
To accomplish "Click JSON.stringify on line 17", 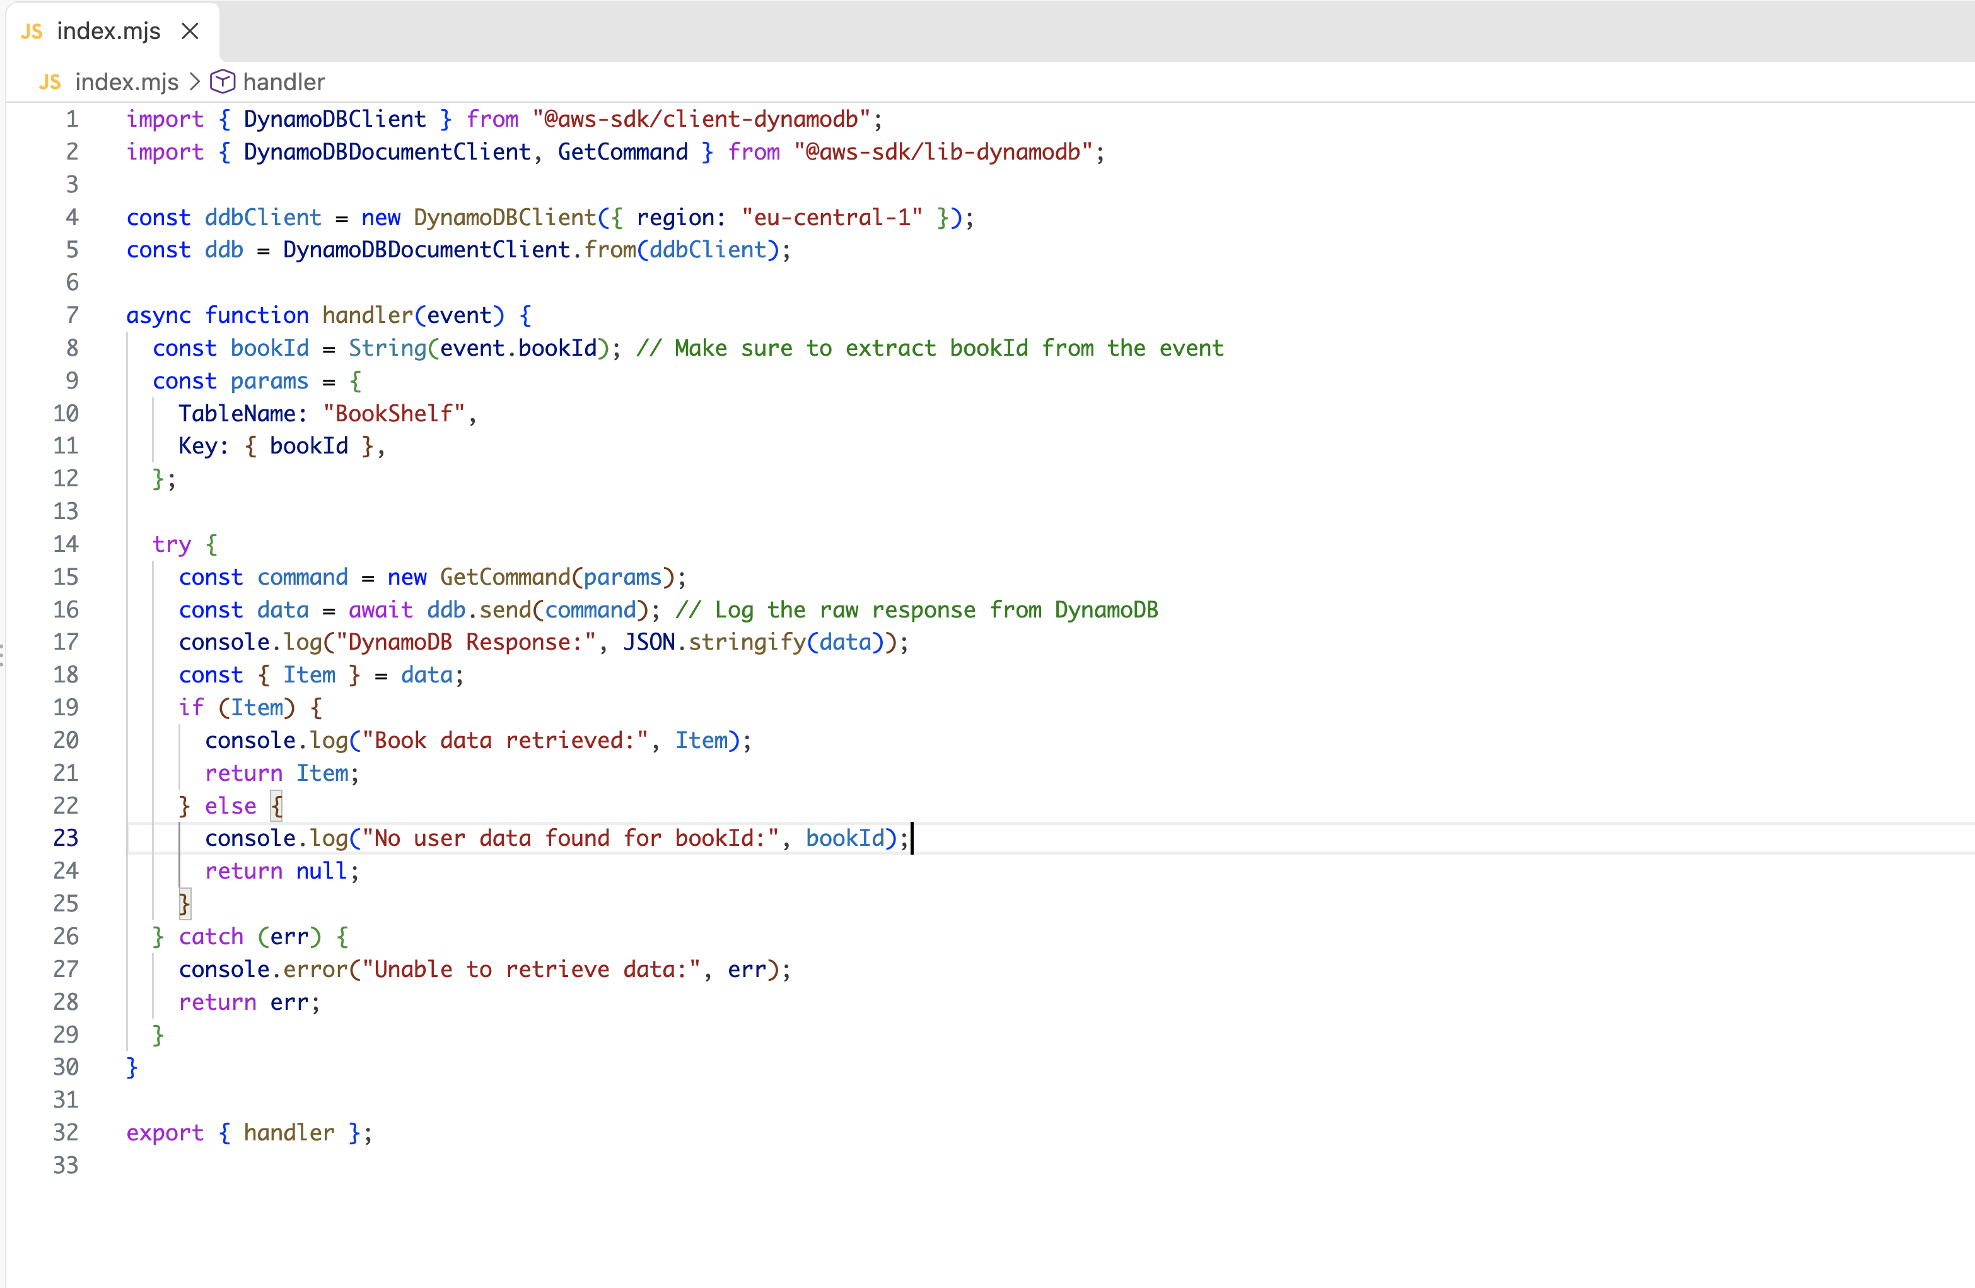I will tap(714, 642).
